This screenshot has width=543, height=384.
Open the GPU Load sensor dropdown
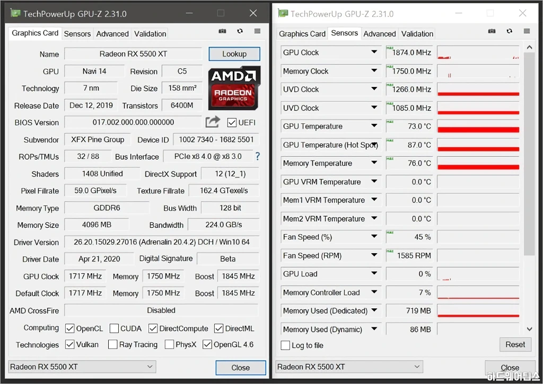[374, 273]
